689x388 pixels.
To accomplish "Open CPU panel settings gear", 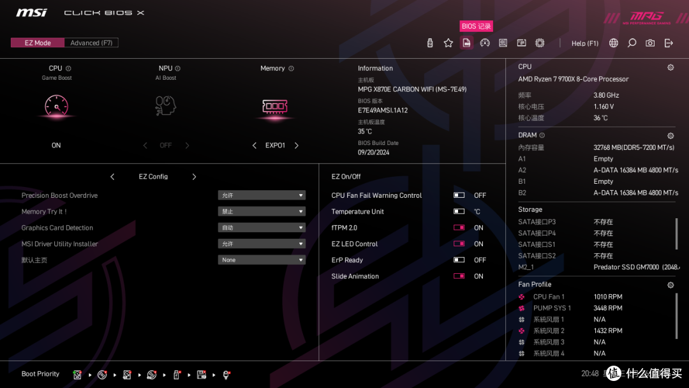I will pyautogui.click(x=670, y=67).
